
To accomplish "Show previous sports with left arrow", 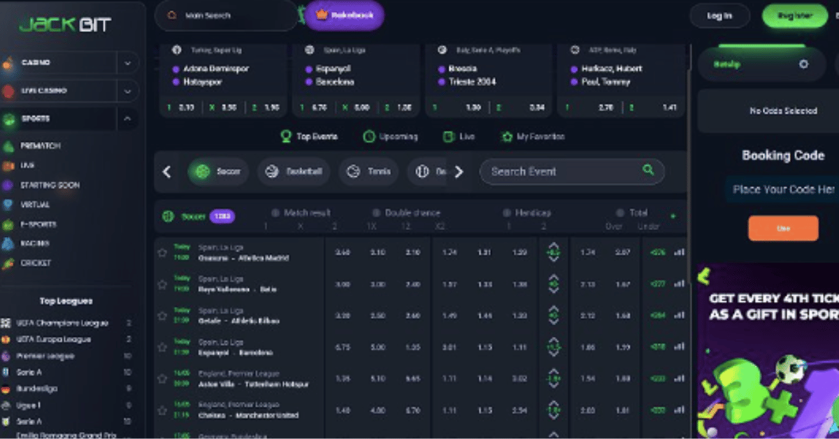I will [x=166, y=172].
